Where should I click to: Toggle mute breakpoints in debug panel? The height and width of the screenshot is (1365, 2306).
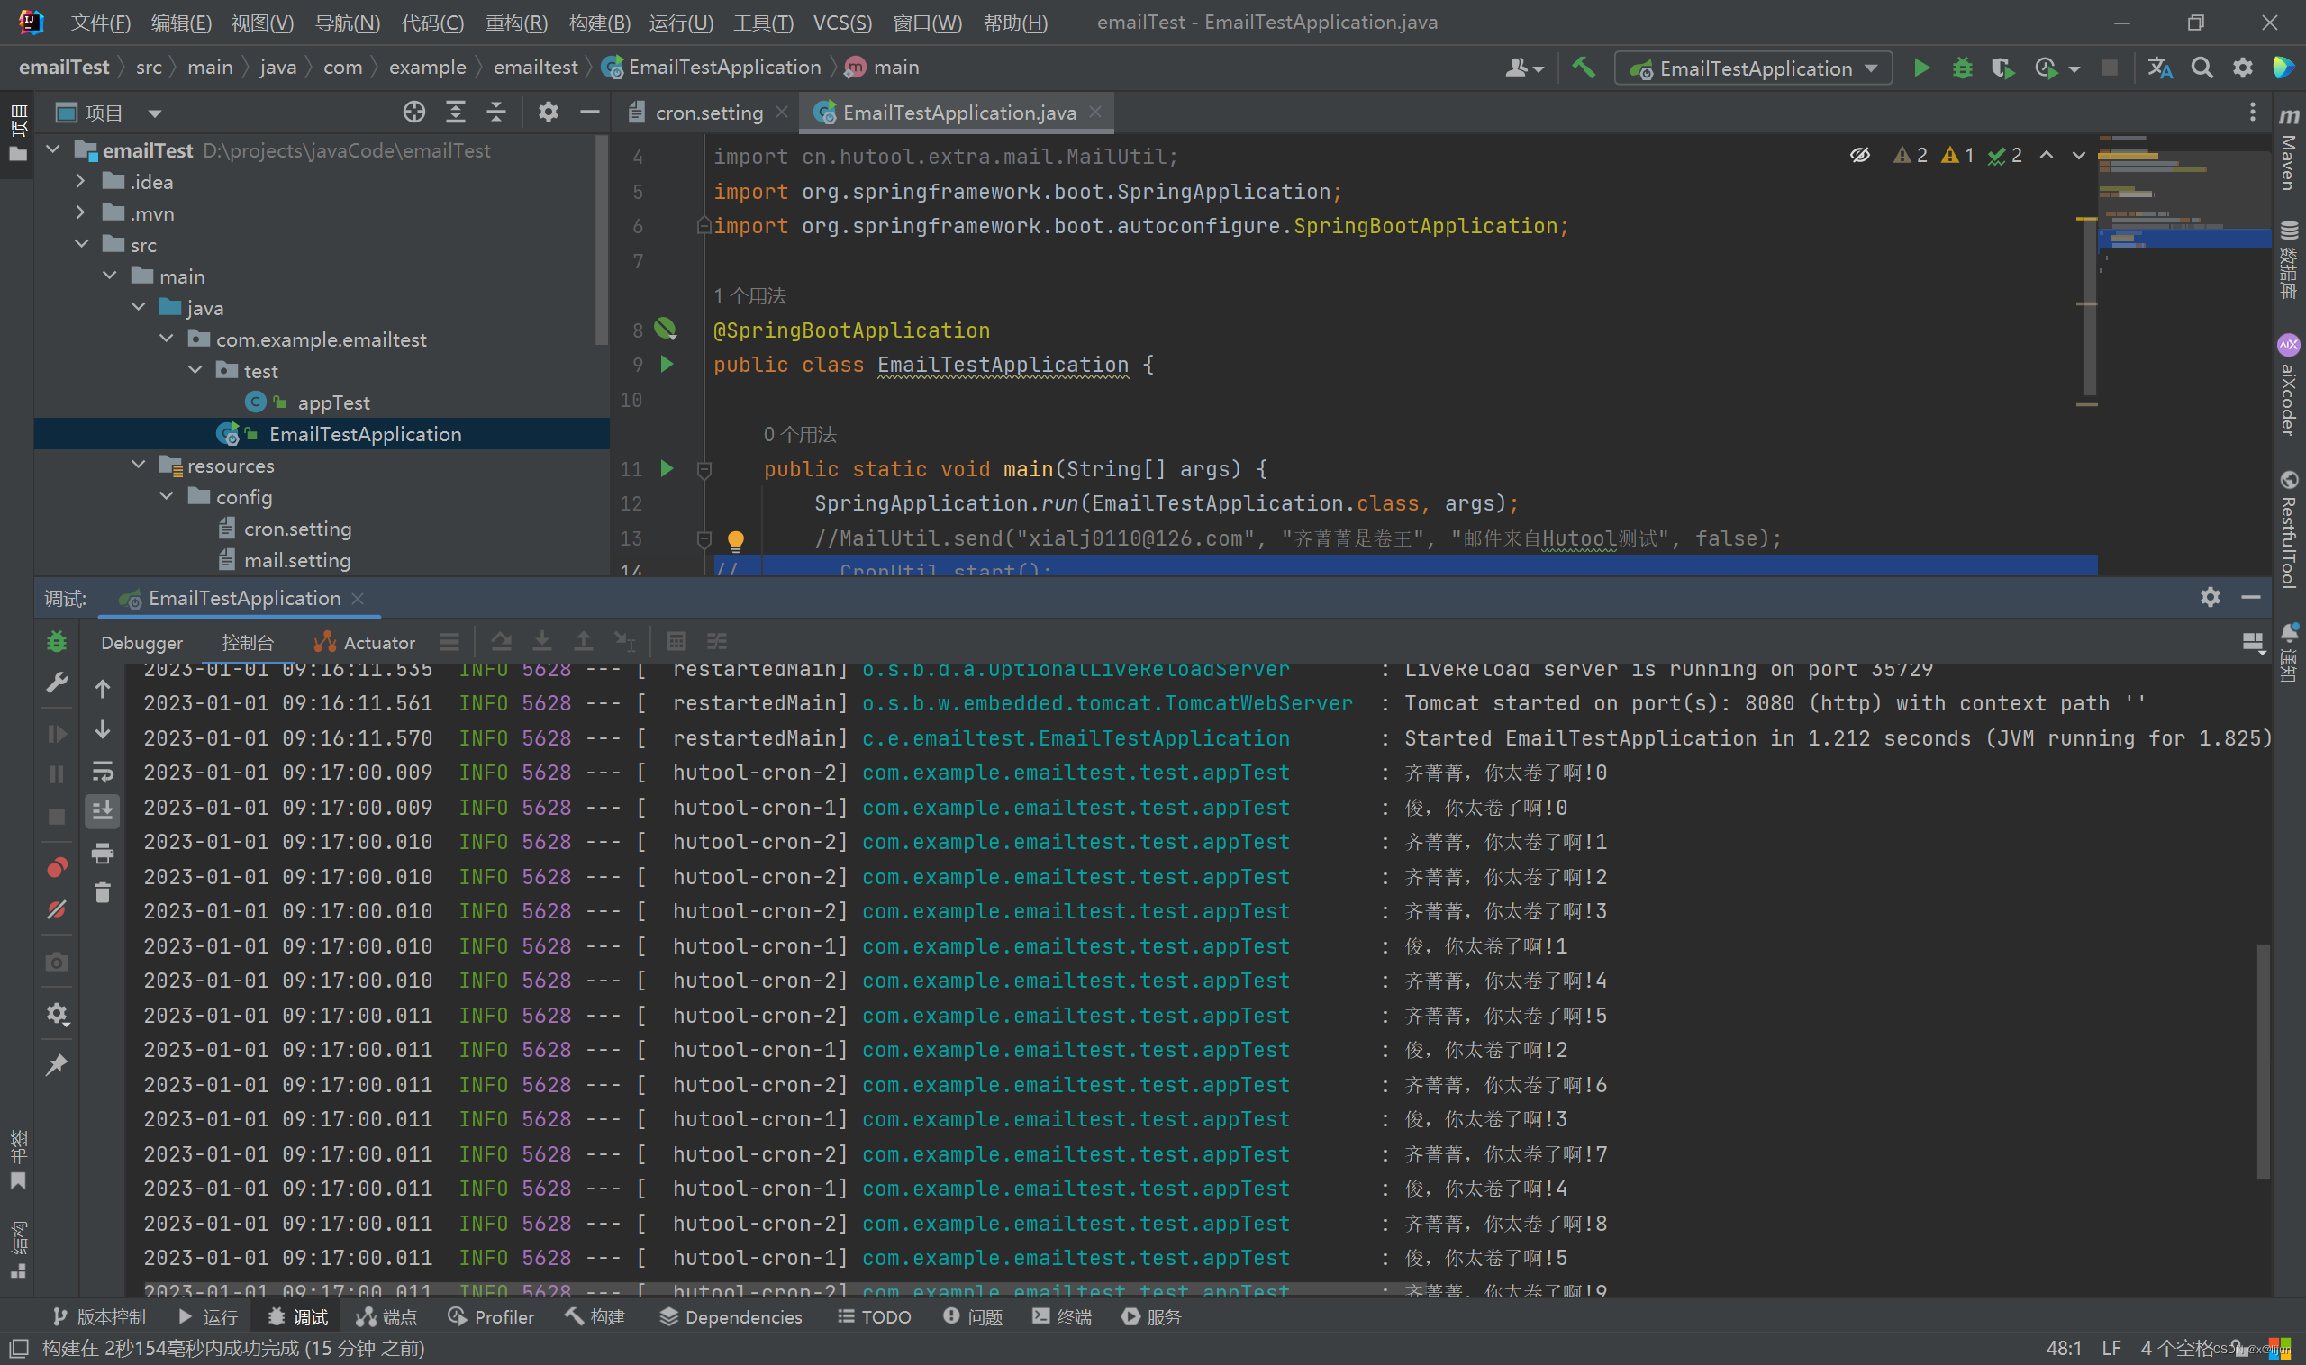(57, 909)
